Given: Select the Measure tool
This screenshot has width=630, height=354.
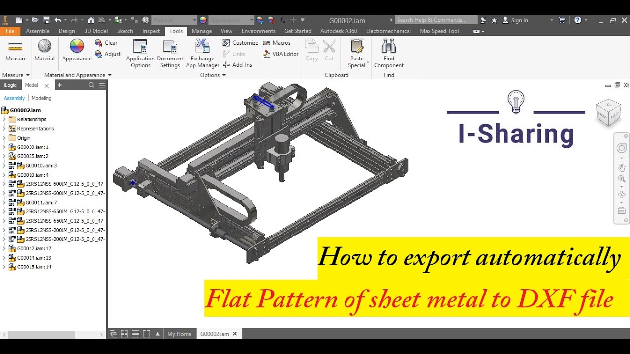Looking at the screenshot, I should tap(16, 51).
